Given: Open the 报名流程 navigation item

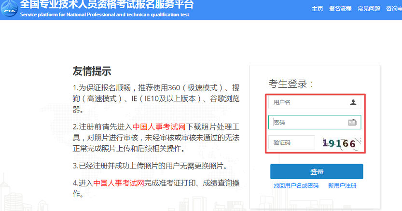Looking at the screenshot, I should pos(340,9).
